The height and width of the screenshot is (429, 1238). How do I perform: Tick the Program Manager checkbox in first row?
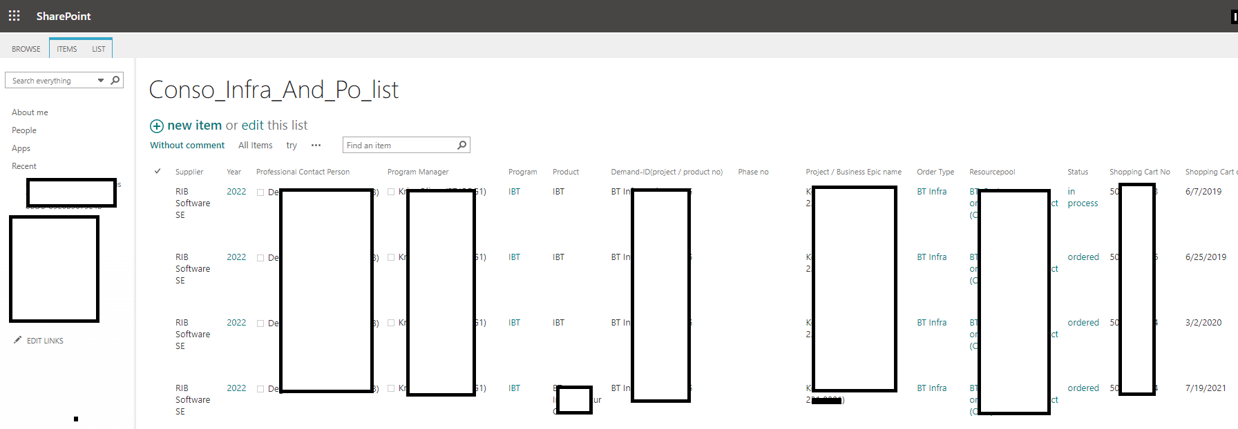point(391,192)
